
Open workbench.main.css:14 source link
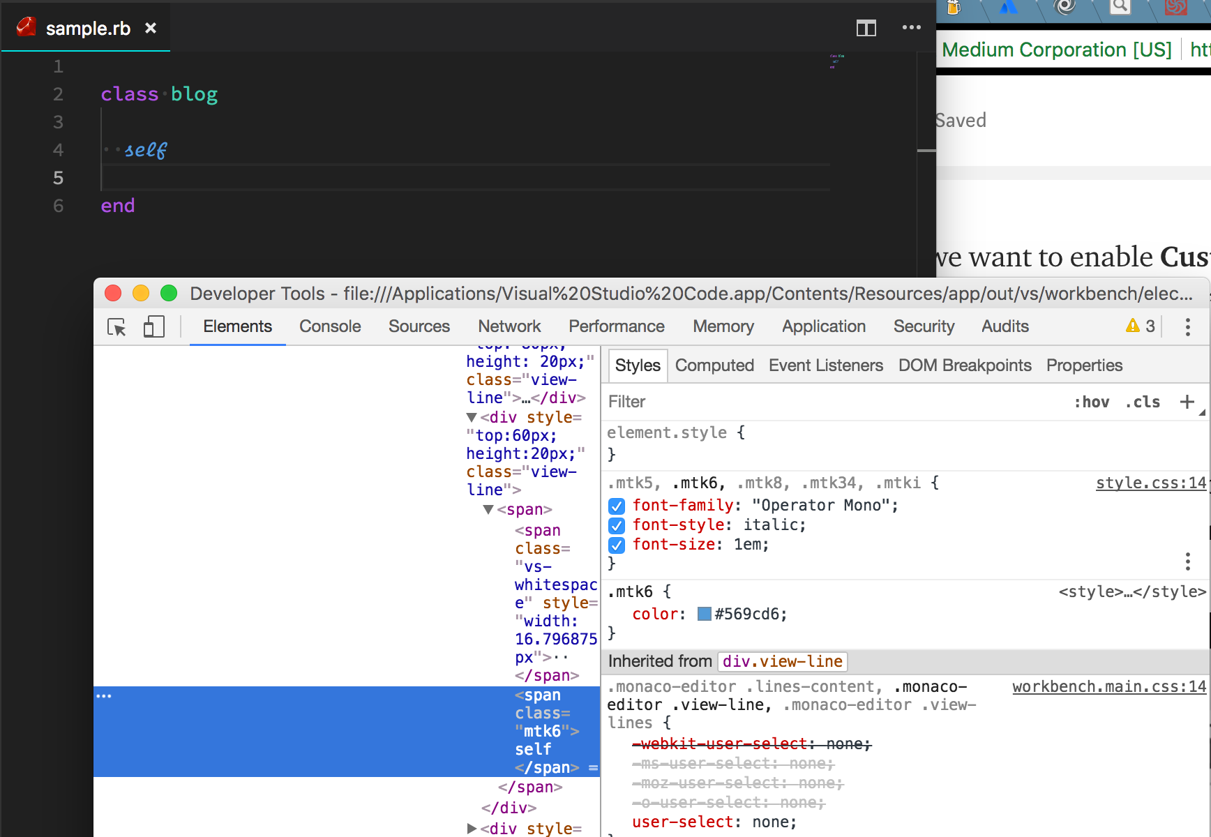1108,686
